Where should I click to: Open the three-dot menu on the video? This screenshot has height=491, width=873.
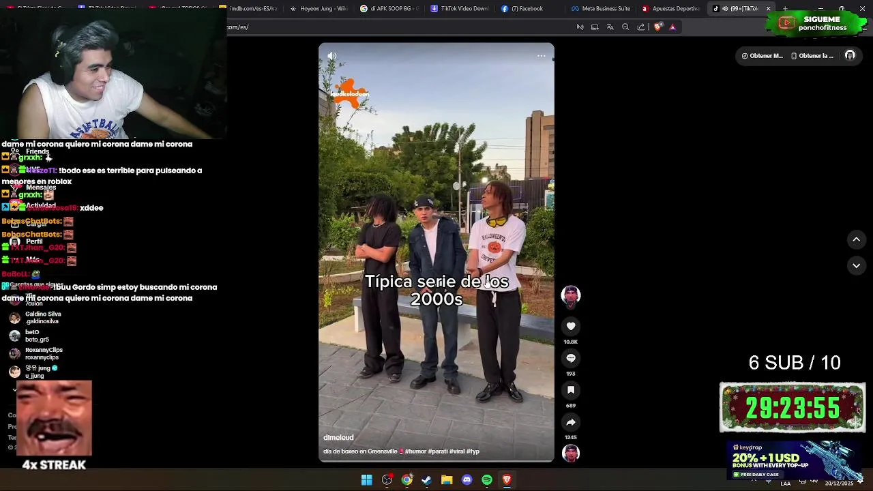click(x=542, y=56)
